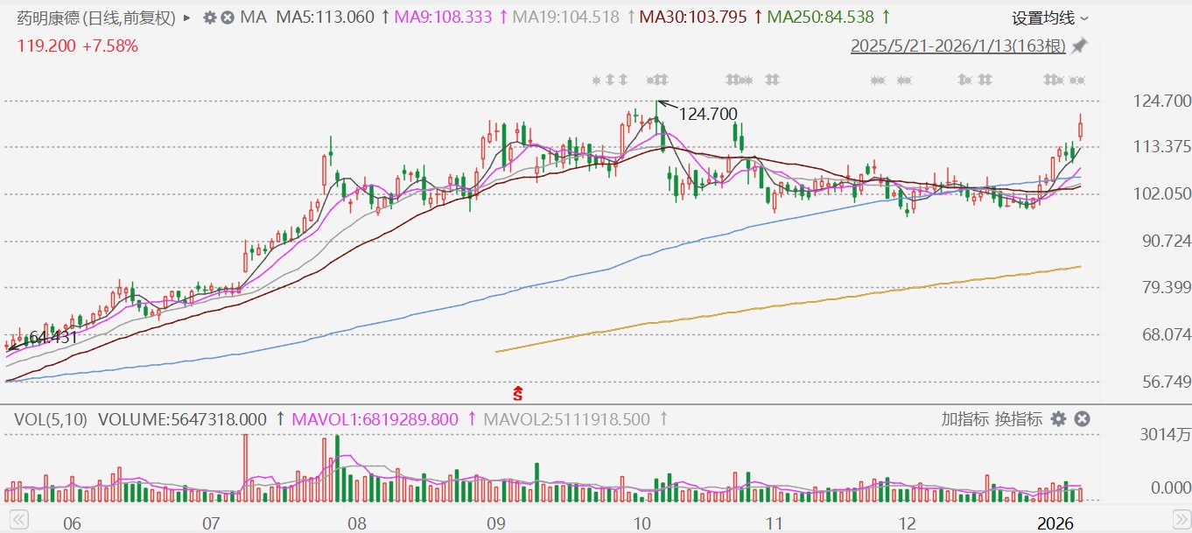Remove the MA indicator with X icon
1192x533 pixels.
pyautogui.click(x=227, y=18)
